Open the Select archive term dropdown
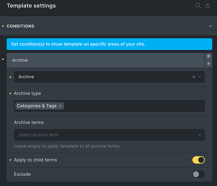 [109, 135]
